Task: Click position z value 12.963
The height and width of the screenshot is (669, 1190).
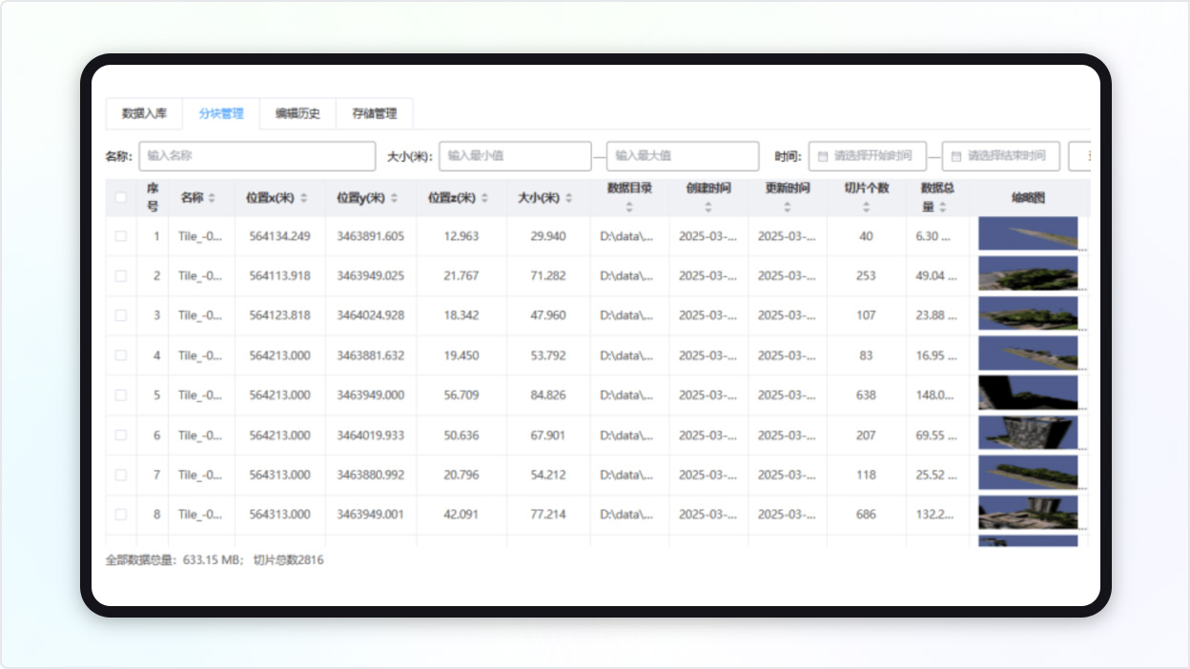Action: (462, 236)
